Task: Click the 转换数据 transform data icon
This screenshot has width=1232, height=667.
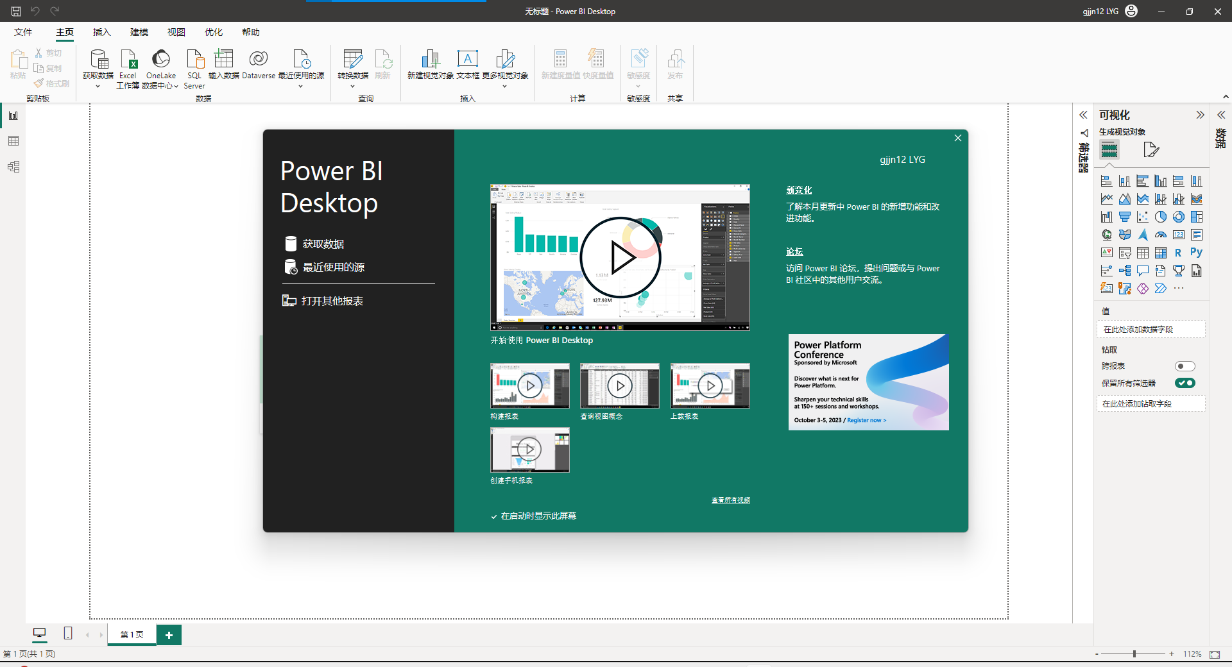Action: (352, 60)
